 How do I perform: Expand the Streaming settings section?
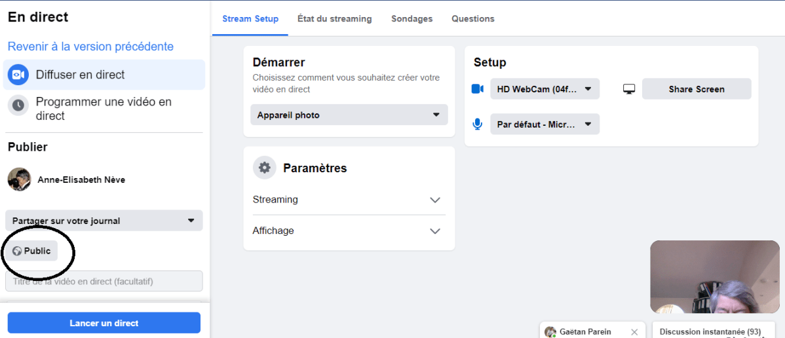click(x=349, y=200)
